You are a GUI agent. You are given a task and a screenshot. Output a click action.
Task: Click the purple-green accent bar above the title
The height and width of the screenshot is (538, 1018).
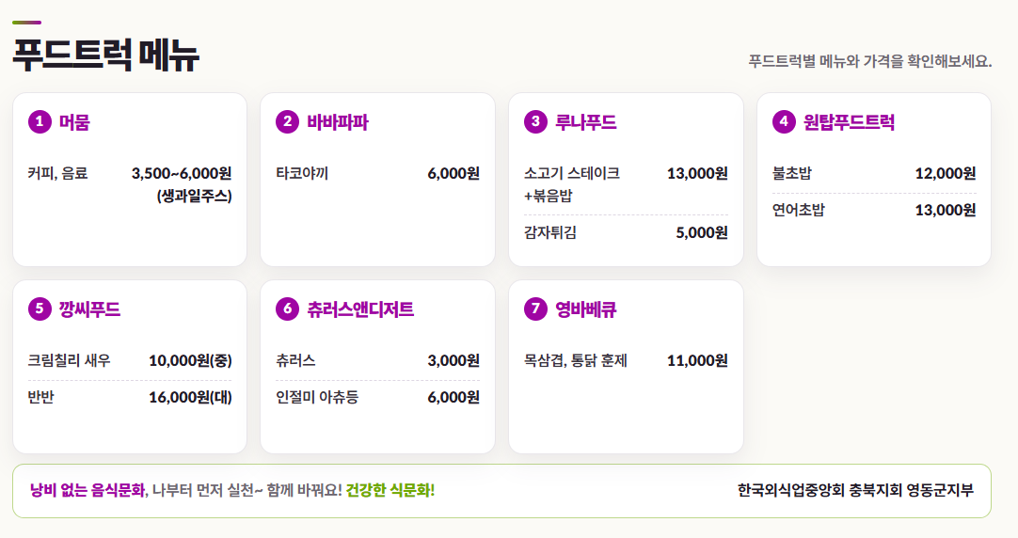point(26,23)
